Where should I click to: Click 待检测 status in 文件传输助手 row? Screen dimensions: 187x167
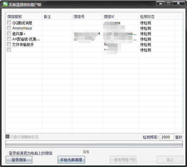coord(145,45)
